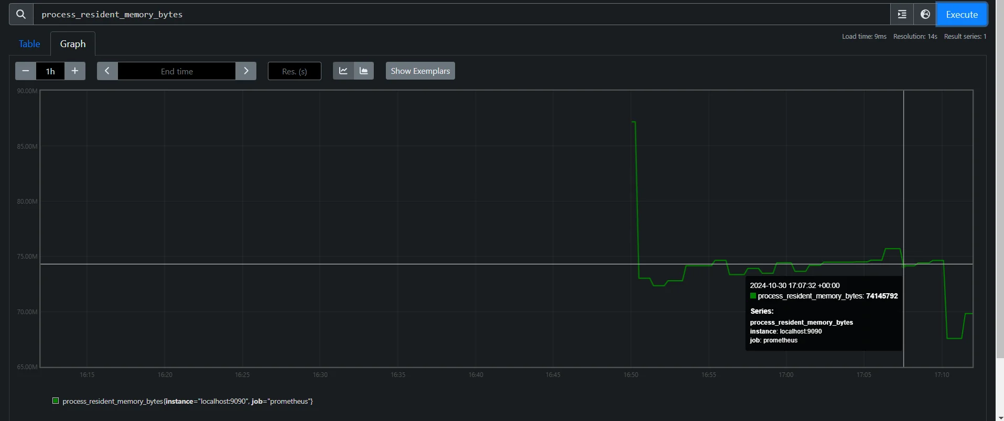This screenshot has width=1004, height=421.
Task: Click Show Exemplars button
Action: (420, 71)
